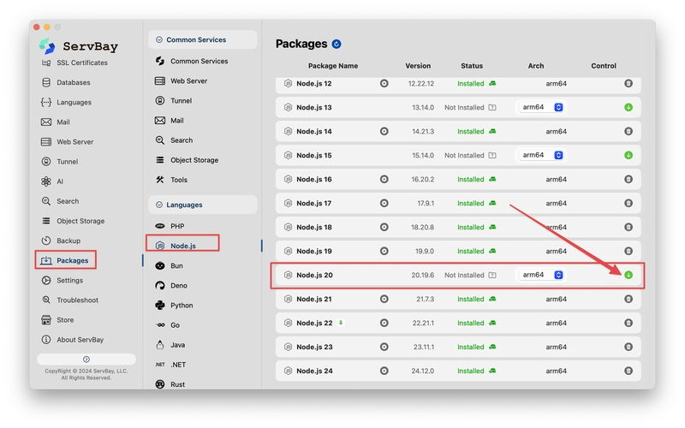Expand the arm64 dropdown on Node.js 20 row
Image resolution: width=685 pixels, height=428 pixels.
[540, 275]
